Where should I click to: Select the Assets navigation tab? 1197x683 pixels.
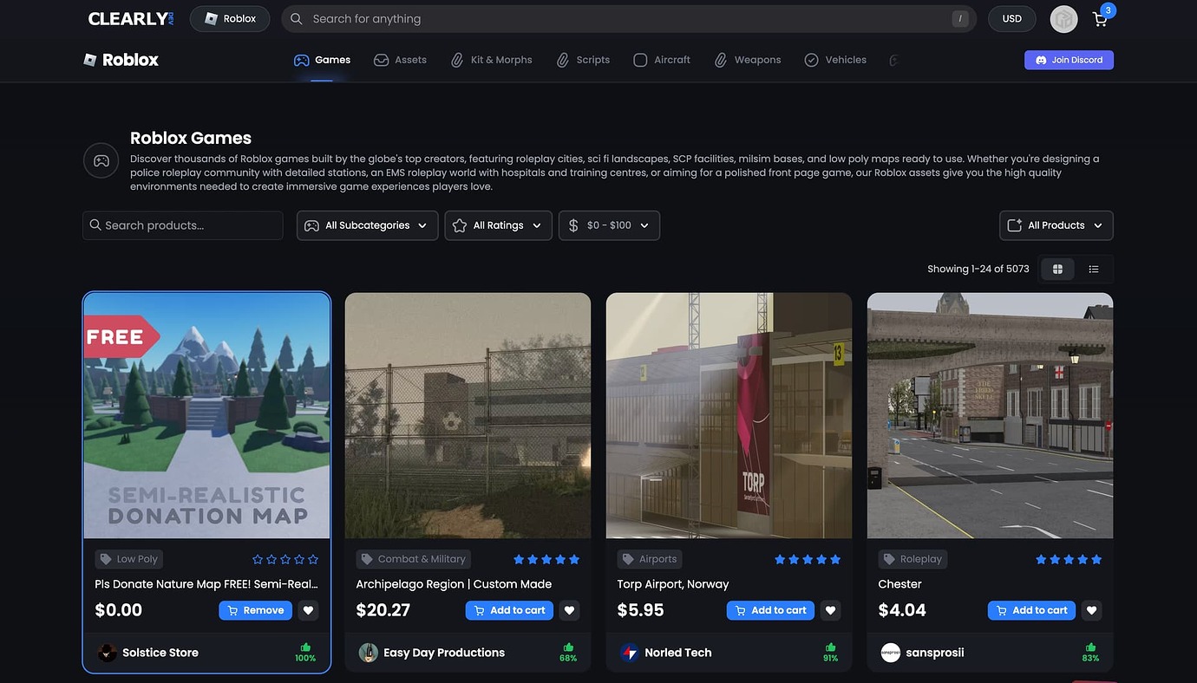[400, 59]
